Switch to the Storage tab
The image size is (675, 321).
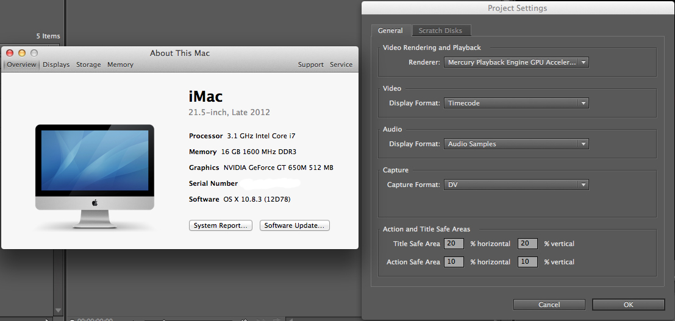[x=88, y=65]
